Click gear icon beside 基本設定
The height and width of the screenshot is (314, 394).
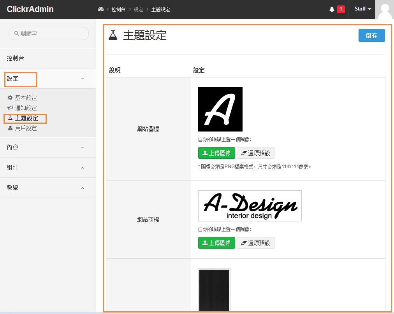10,98
